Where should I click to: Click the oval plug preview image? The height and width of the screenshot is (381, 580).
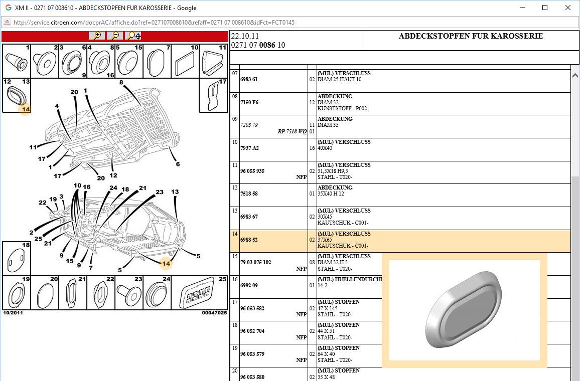[x=464, y=310]
